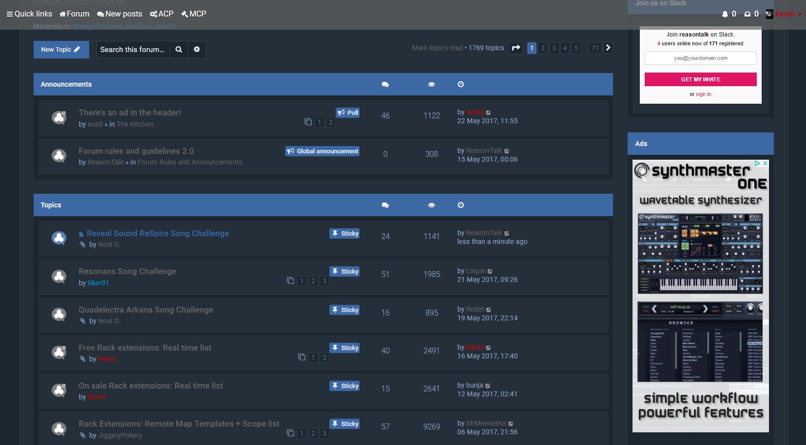Open The Kitchen forum link
Image resolution: width=806 pixels, height=445 pixels.
tap(135, 124)
